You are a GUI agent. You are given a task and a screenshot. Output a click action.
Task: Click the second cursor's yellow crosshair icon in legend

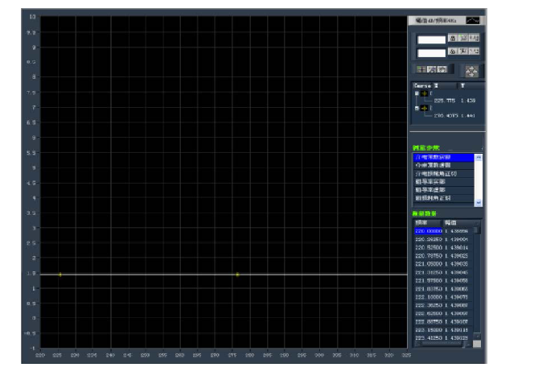click(423, 109)
